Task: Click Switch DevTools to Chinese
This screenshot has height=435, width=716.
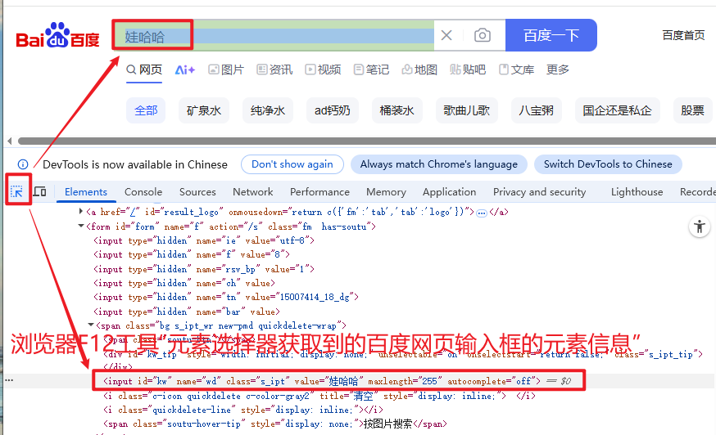Action: 608,164
